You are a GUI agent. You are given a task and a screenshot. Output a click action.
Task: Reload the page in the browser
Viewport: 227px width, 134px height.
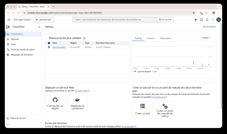click(18, 13)
